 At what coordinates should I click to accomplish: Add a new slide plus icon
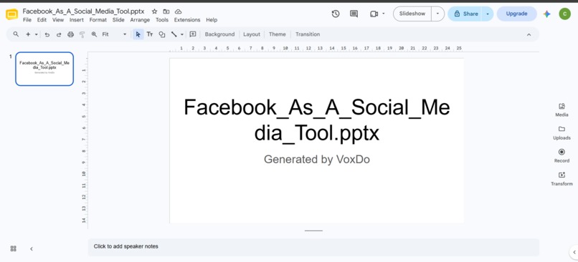click(x=28, y=34)
